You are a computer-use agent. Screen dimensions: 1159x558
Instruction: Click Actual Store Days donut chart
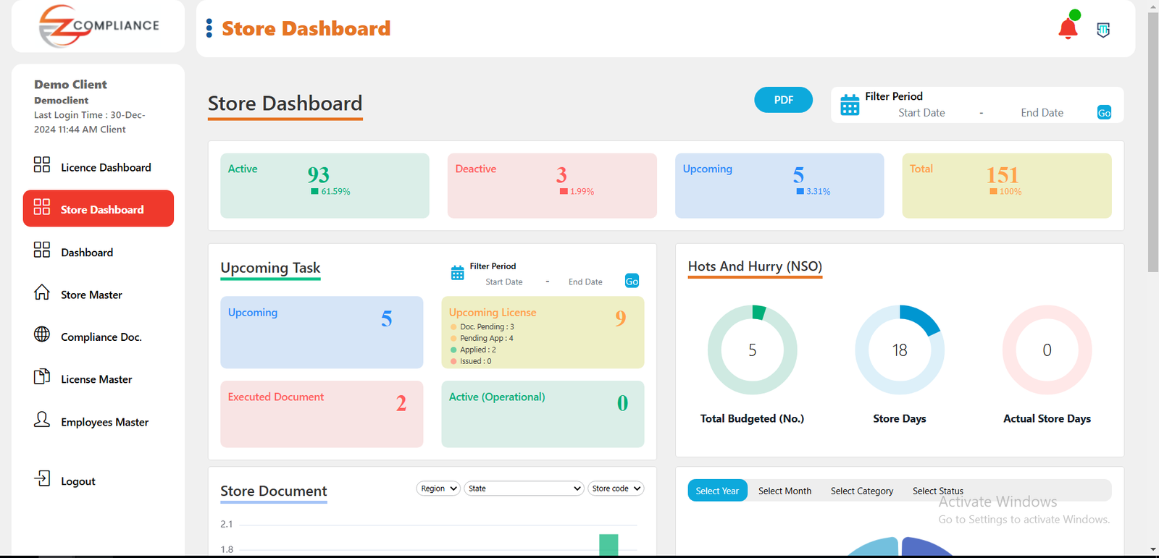coord(1047,350)
